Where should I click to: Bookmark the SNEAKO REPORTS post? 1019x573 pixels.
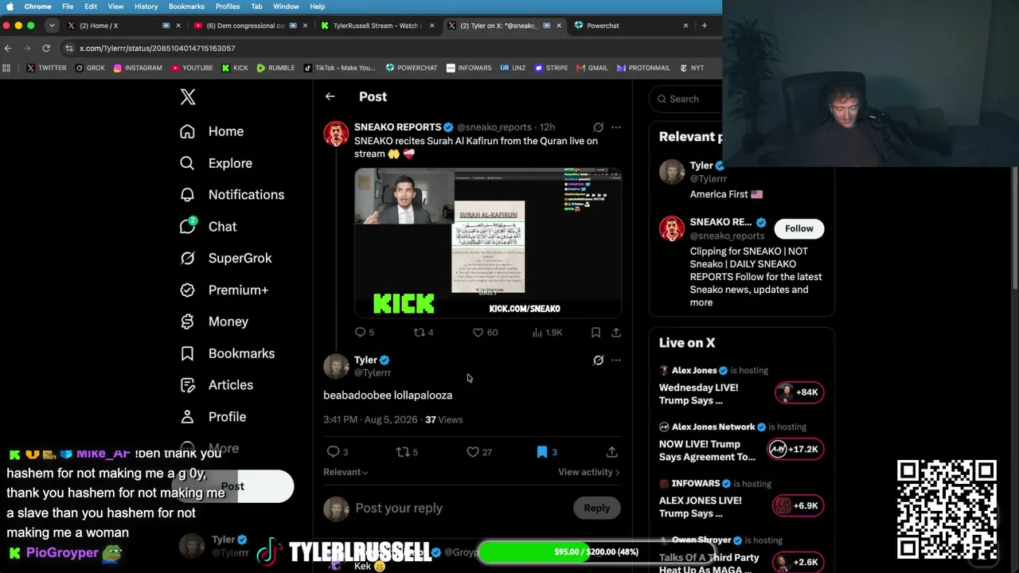[595, 333]
